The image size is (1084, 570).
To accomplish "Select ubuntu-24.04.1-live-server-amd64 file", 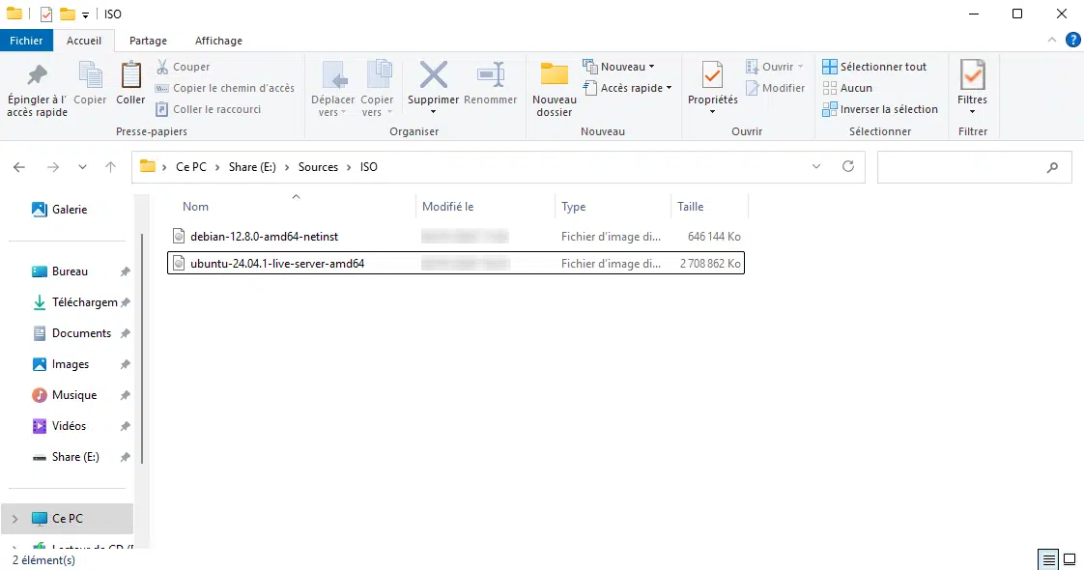I will click(x=456, y=263).
